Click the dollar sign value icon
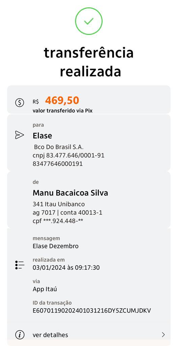The image size is (178, 346). (x=20, y=102)
